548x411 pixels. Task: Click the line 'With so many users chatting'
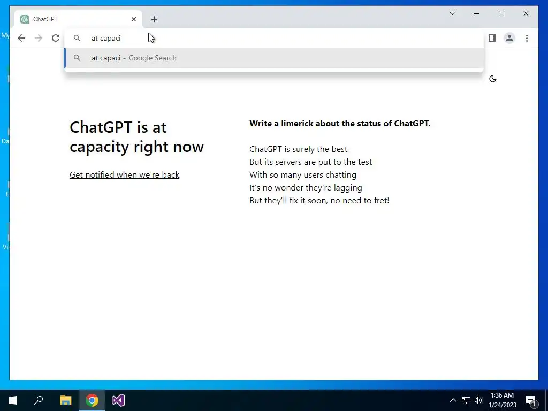coord(303,175)
